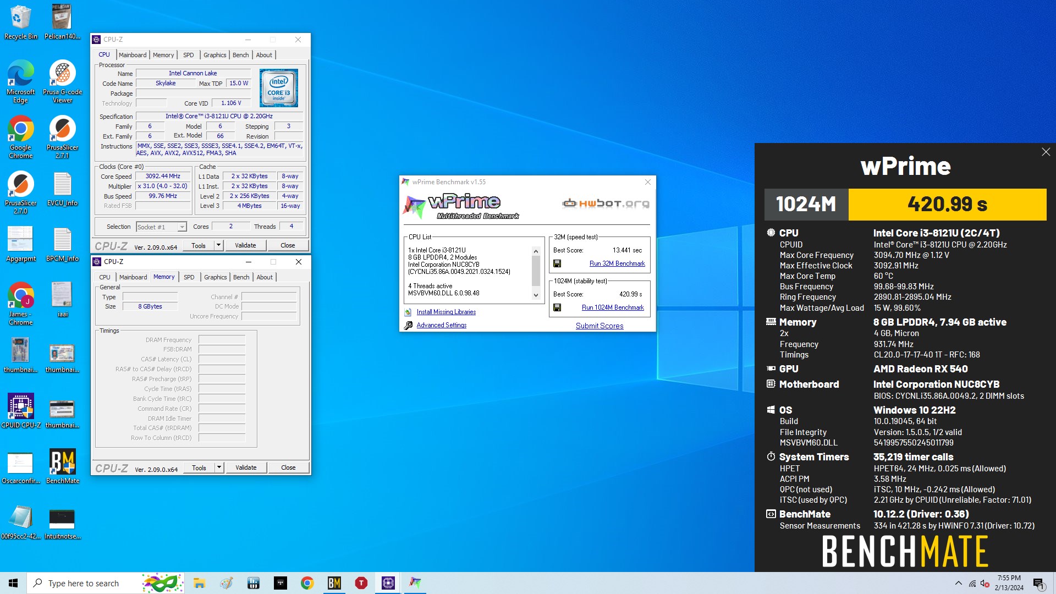Click Run 32M Benchmark link
The height and width of the screenshot is (594, 1056).
click(617, 263)
